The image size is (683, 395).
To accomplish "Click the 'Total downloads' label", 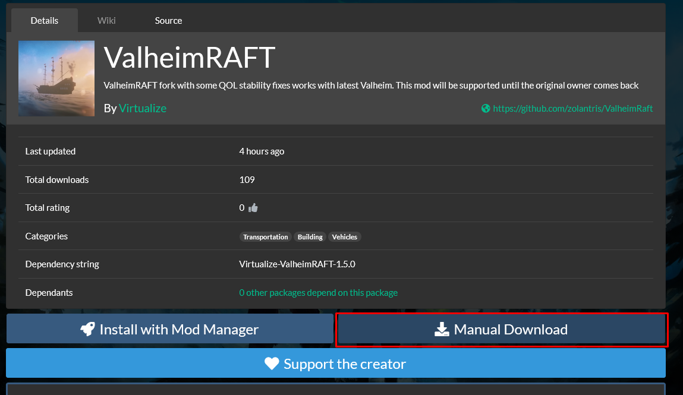I will tap(56, 179).
